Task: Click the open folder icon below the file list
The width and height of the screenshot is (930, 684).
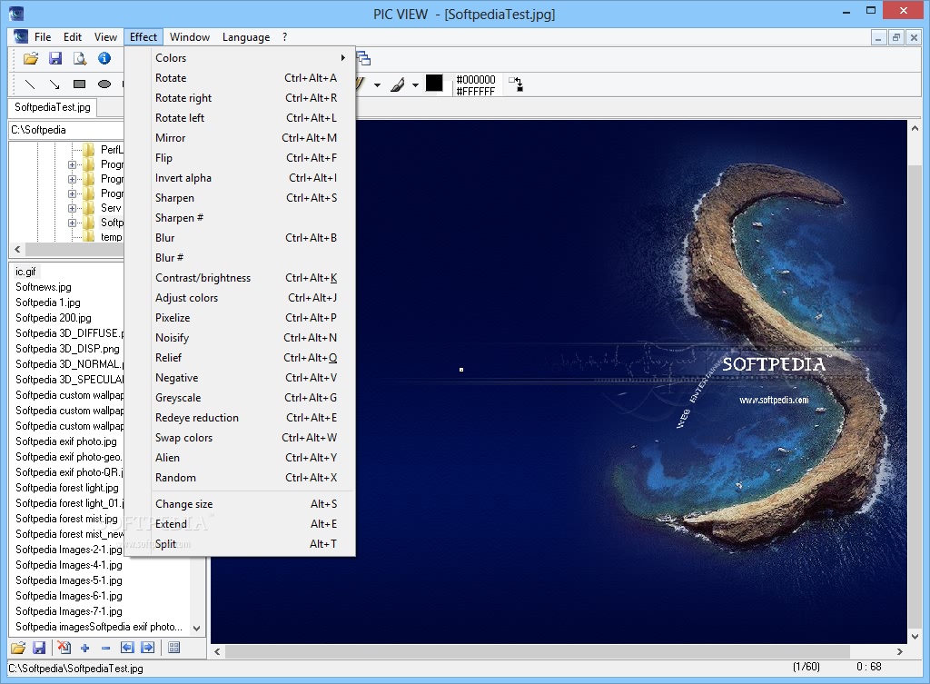Action: [18, 648]
